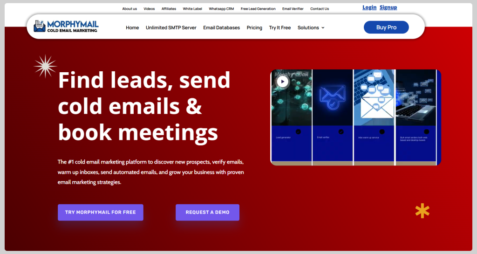Click the Email verifier video panel

click(x=333, y=117)
